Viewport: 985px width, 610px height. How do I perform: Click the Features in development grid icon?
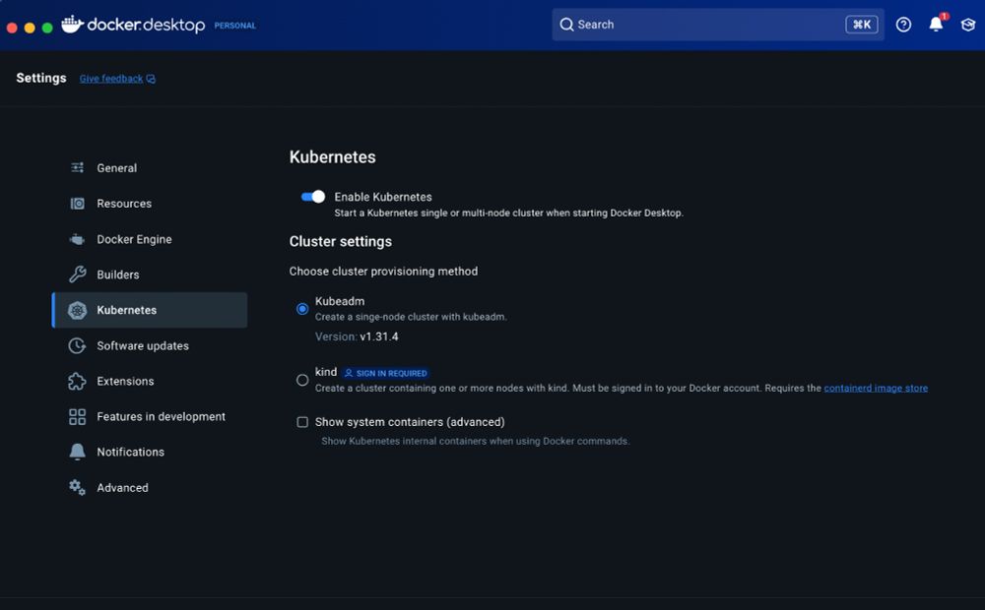[77, 417]
